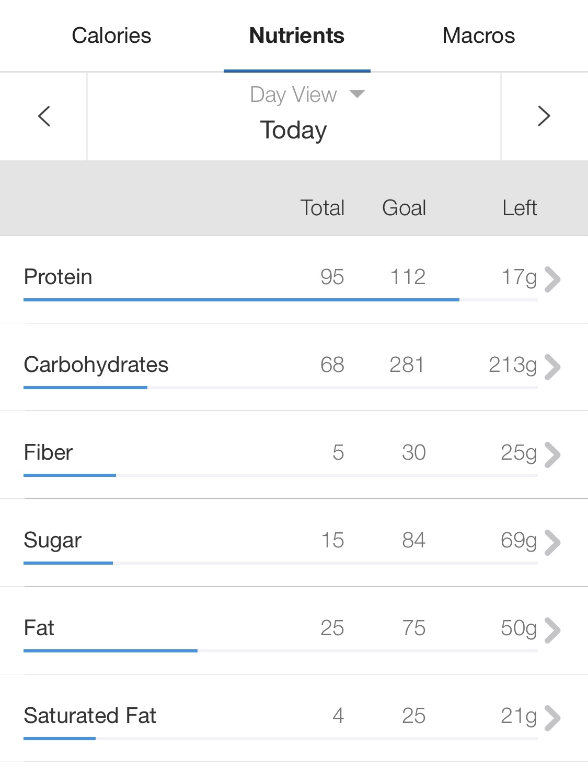This screenshot has height=771, width=588.
Task: Open Protein details chevron
Action: click(552, 279)
